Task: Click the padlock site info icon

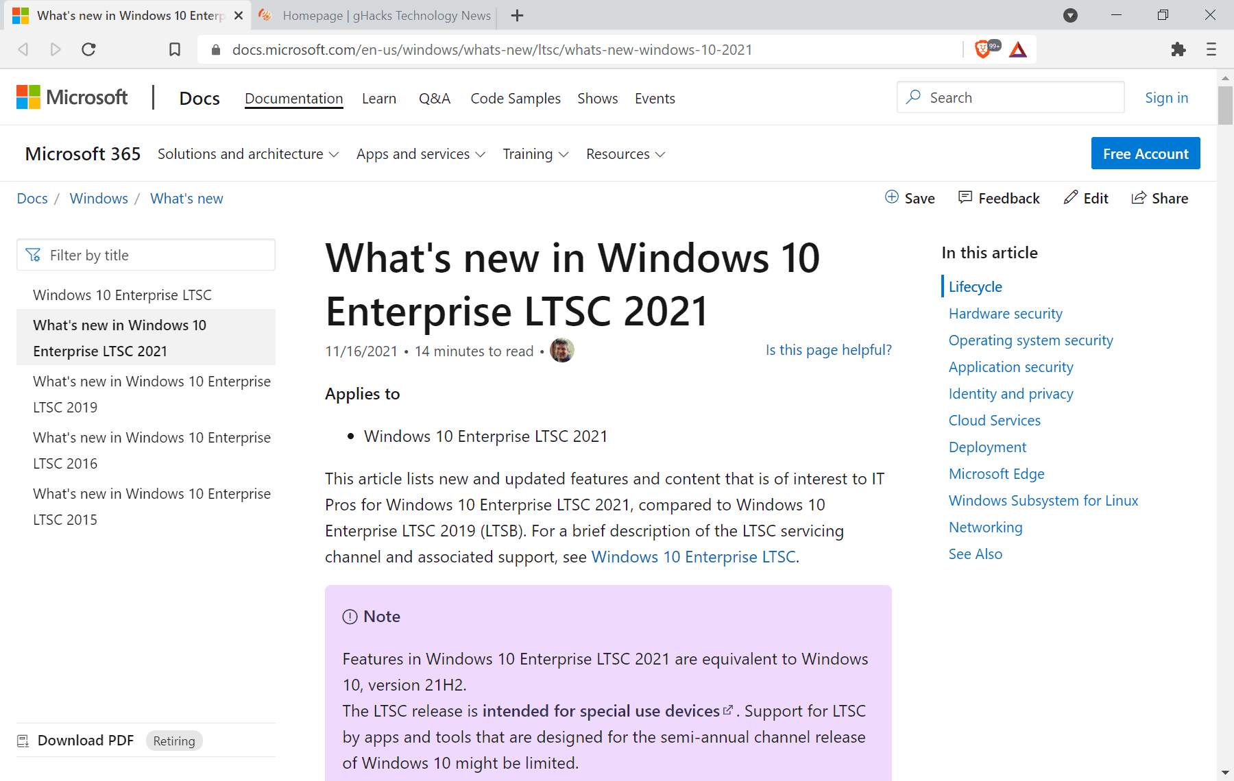Action: pyautogui.click(x=216, y=49)
